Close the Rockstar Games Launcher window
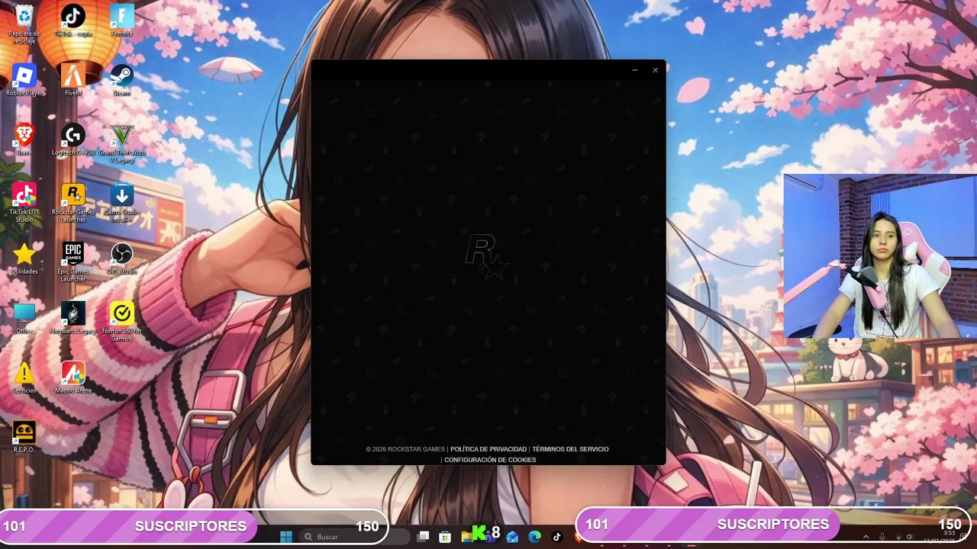Screen dimensions: 977x549 655,70
